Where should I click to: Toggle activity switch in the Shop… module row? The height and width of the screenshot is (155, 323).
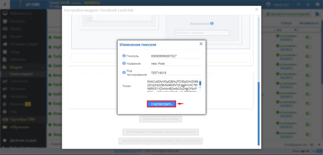click(x=309, y=134)
